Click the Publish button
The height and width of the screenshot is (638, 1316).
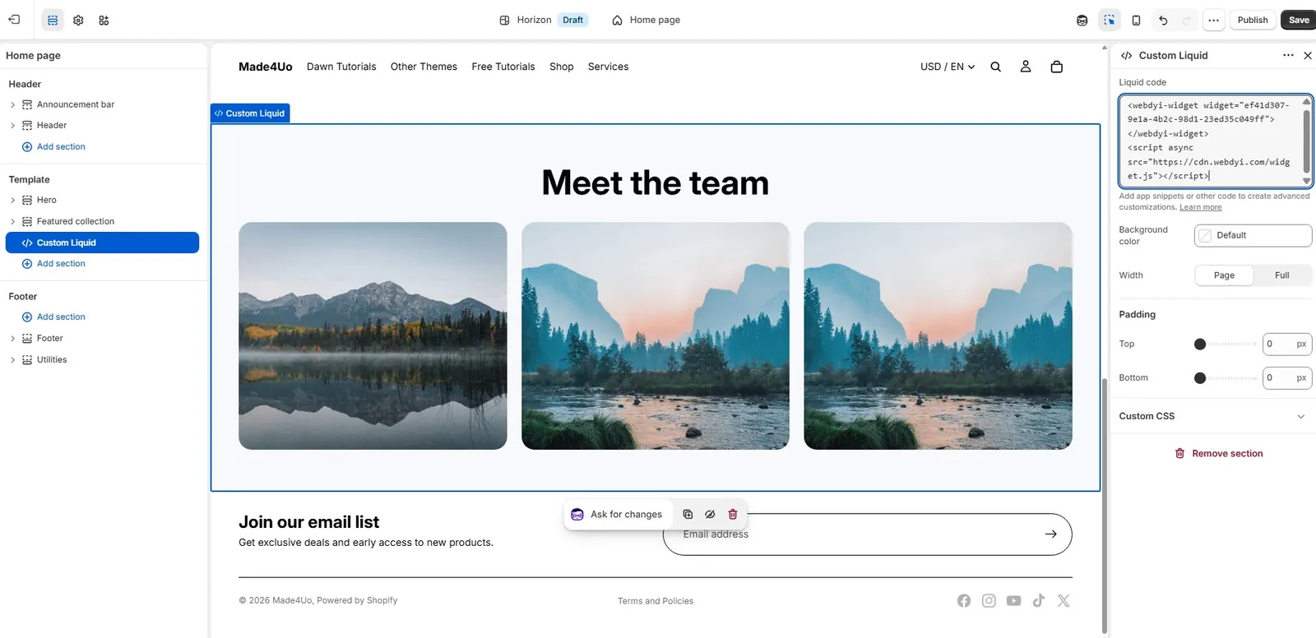tap(1252, 20)
